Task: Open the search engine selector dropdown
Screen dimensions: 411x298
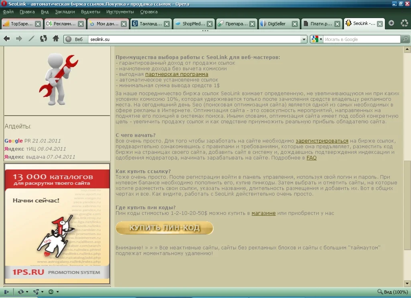Action: (318, 39)
